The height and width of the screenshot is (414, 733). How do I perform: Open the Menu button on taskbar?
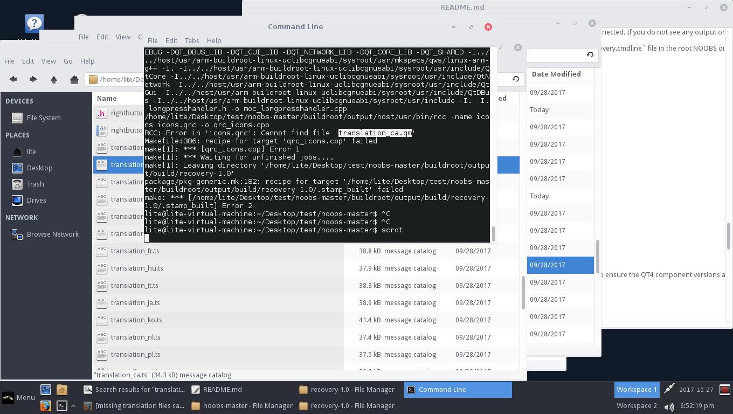[18, 397]
